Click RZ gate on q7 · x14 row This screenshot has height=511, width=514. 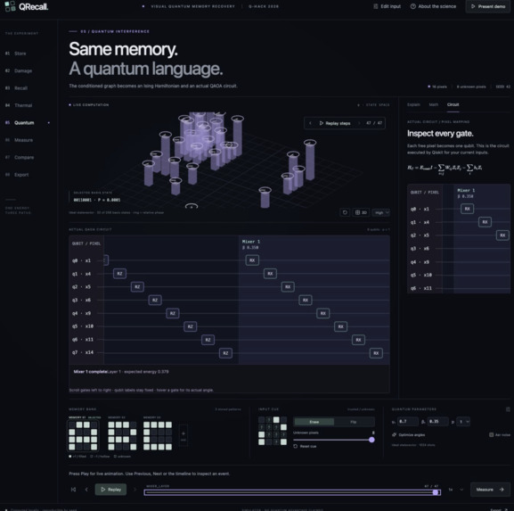coord(226,353)
